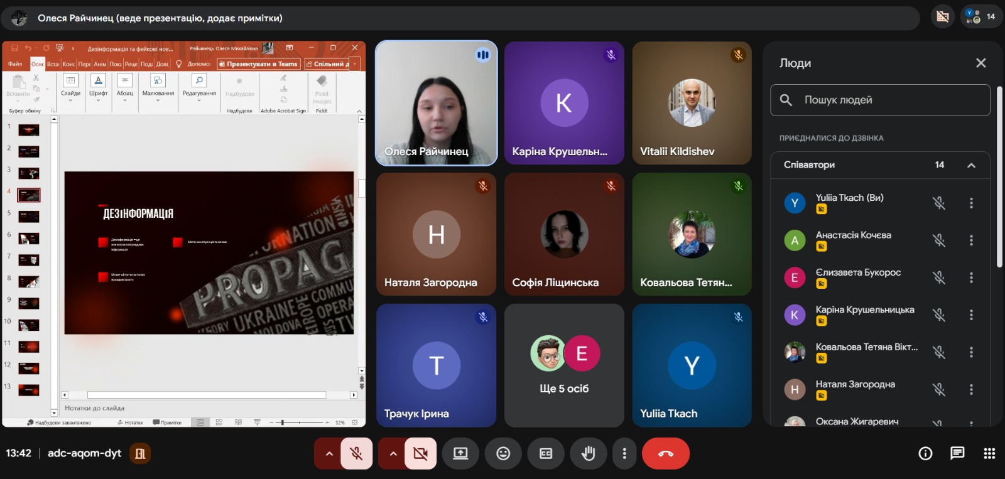Open the chat panel

[957, 453]
